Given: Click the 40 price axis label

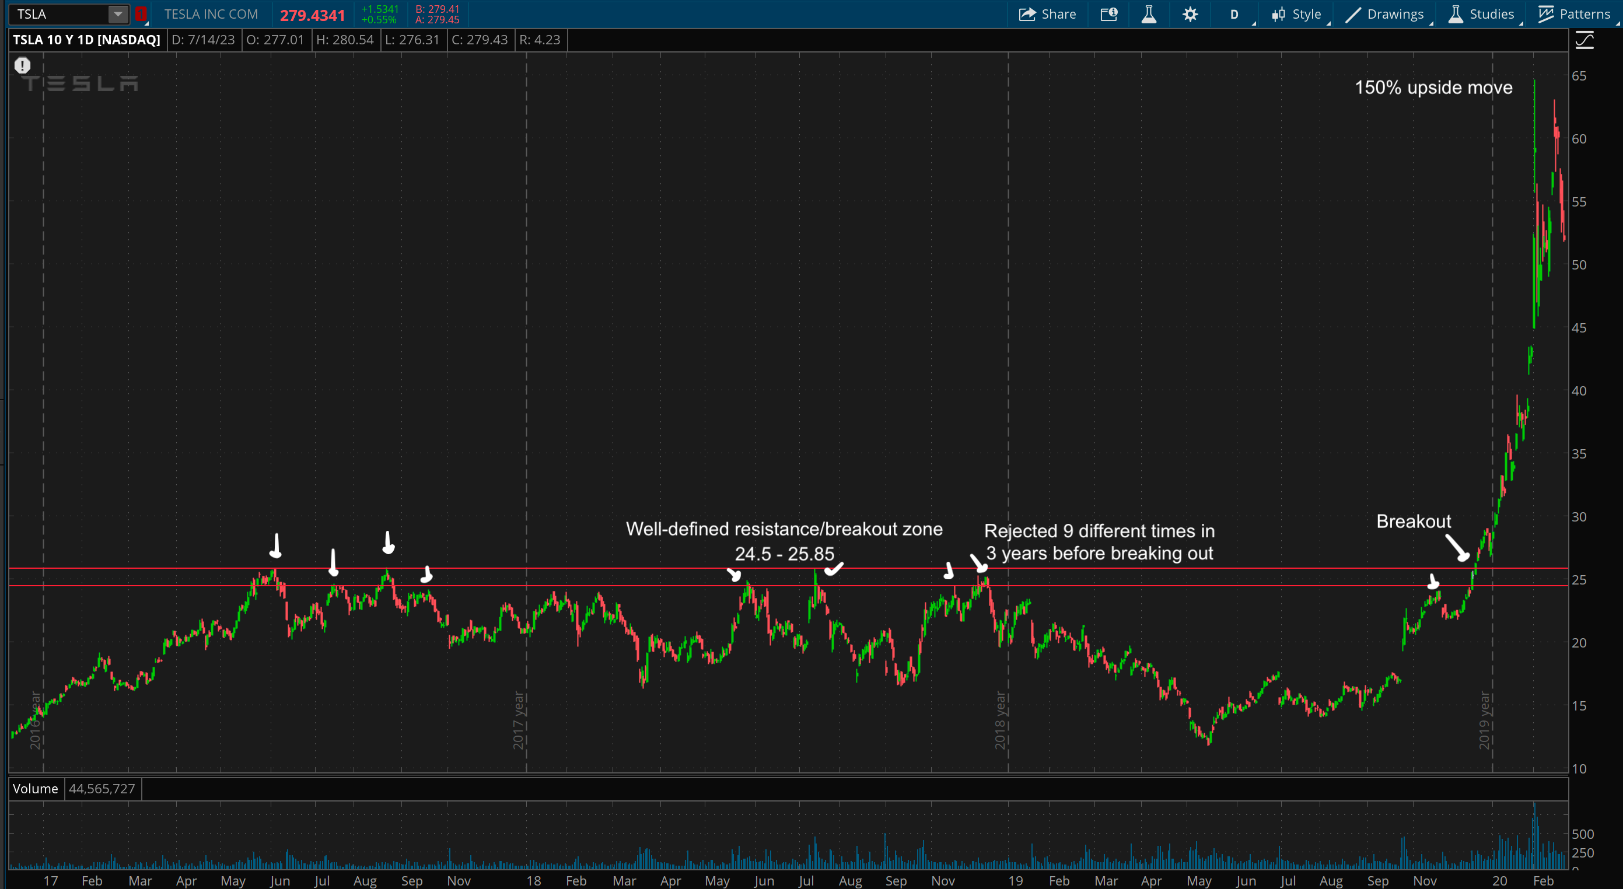Looking at the screenshot, I should 1579,391.
